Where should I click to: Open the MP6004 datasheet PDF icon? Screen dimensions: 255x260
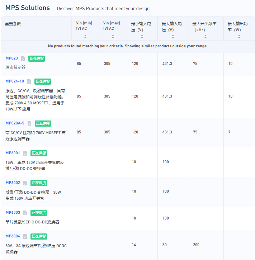point(25,237)
